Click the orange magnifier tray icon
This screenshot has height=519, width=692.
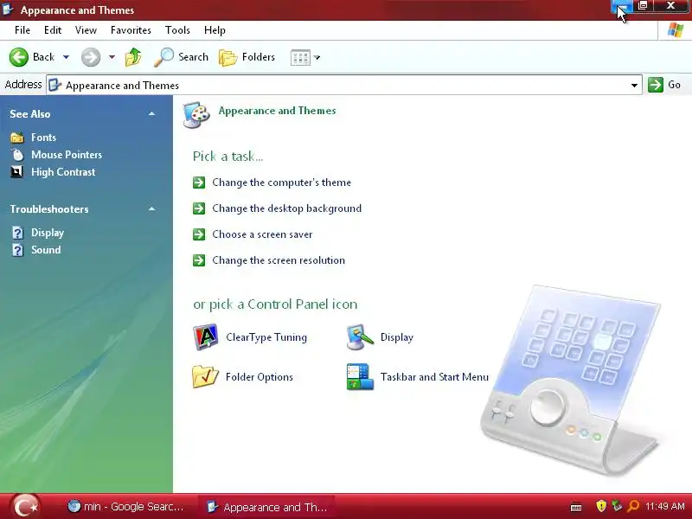point(633,506)
